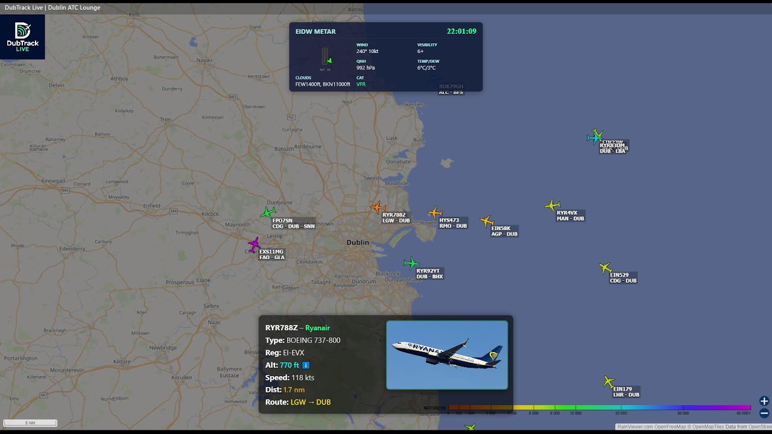Click the purple EXS11MG aircraft icon

254,244
